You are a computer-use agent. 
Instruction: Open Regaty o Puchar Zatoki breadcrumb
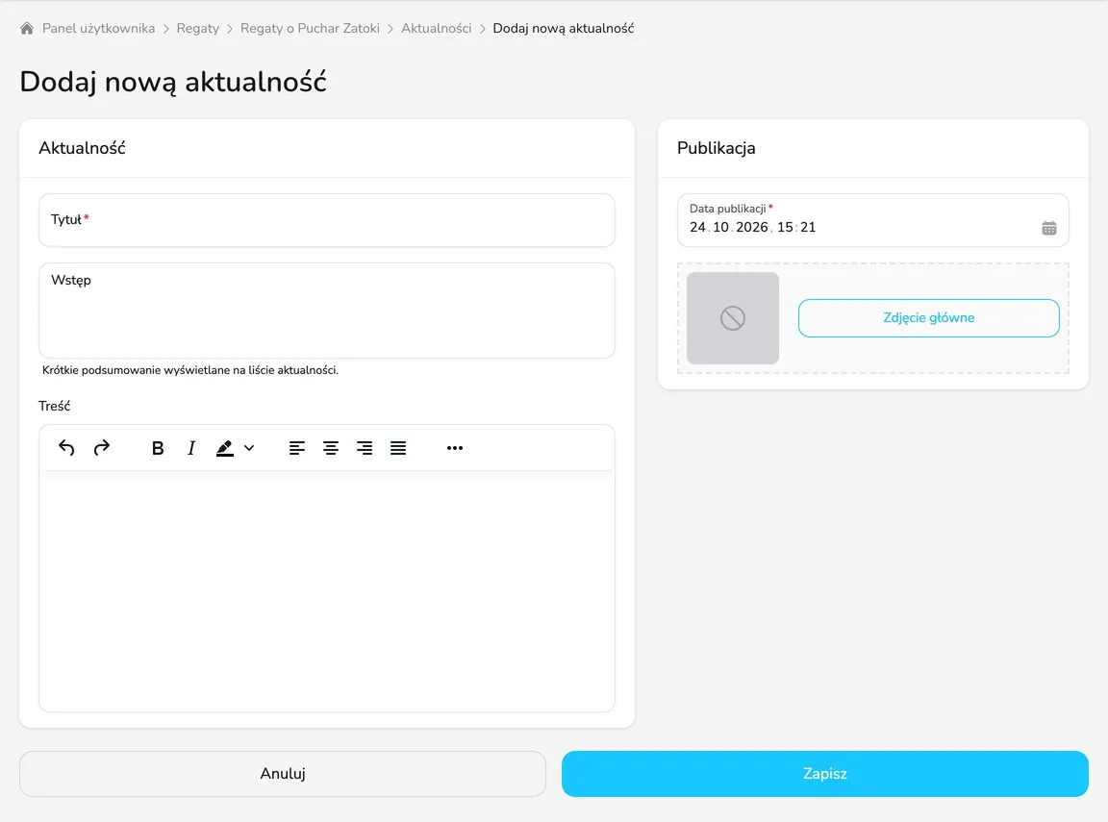click(x=311, y=28)
